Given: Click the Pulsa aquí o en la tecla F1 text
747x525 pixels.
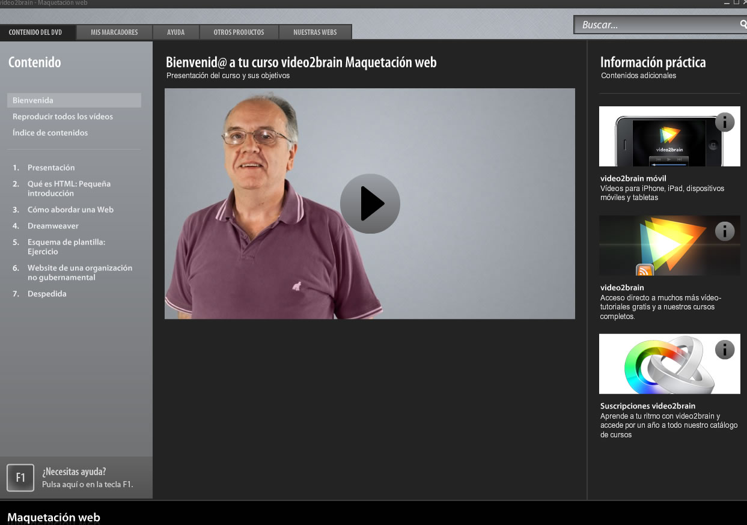Looking at the screenshot, I should 88,484.
